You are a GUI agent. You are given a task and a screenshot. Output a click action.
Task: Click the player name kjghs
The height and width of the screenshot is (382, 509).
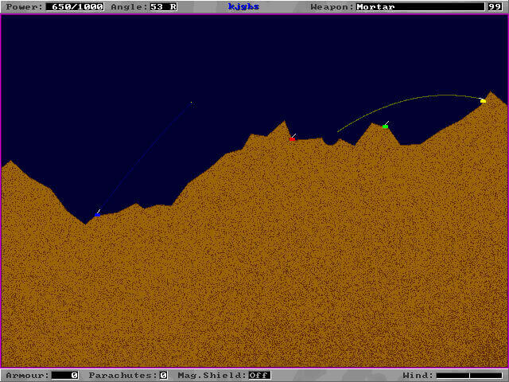click(243, 6)
